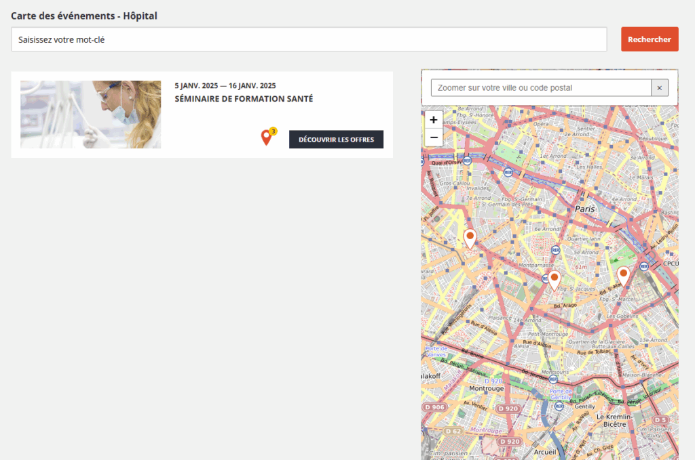Focus the keyword search field
This screenshot has height=460, width=695.
309,39
